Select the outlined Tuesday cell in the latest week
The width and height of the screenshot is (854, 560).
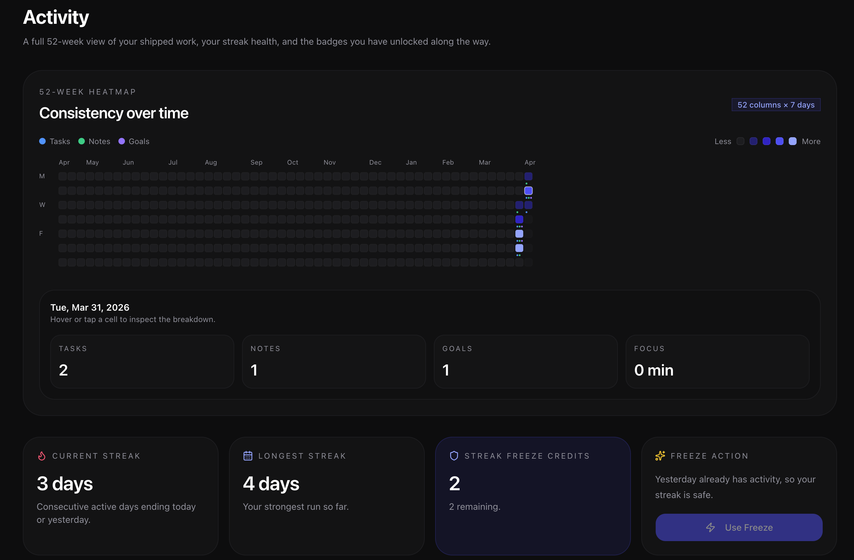click(x=528, y=191)
